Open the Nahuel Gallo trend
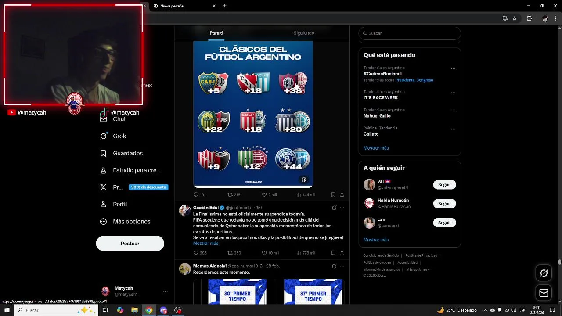The width and height of the screenshot is (562, 316). pos(377,116)
